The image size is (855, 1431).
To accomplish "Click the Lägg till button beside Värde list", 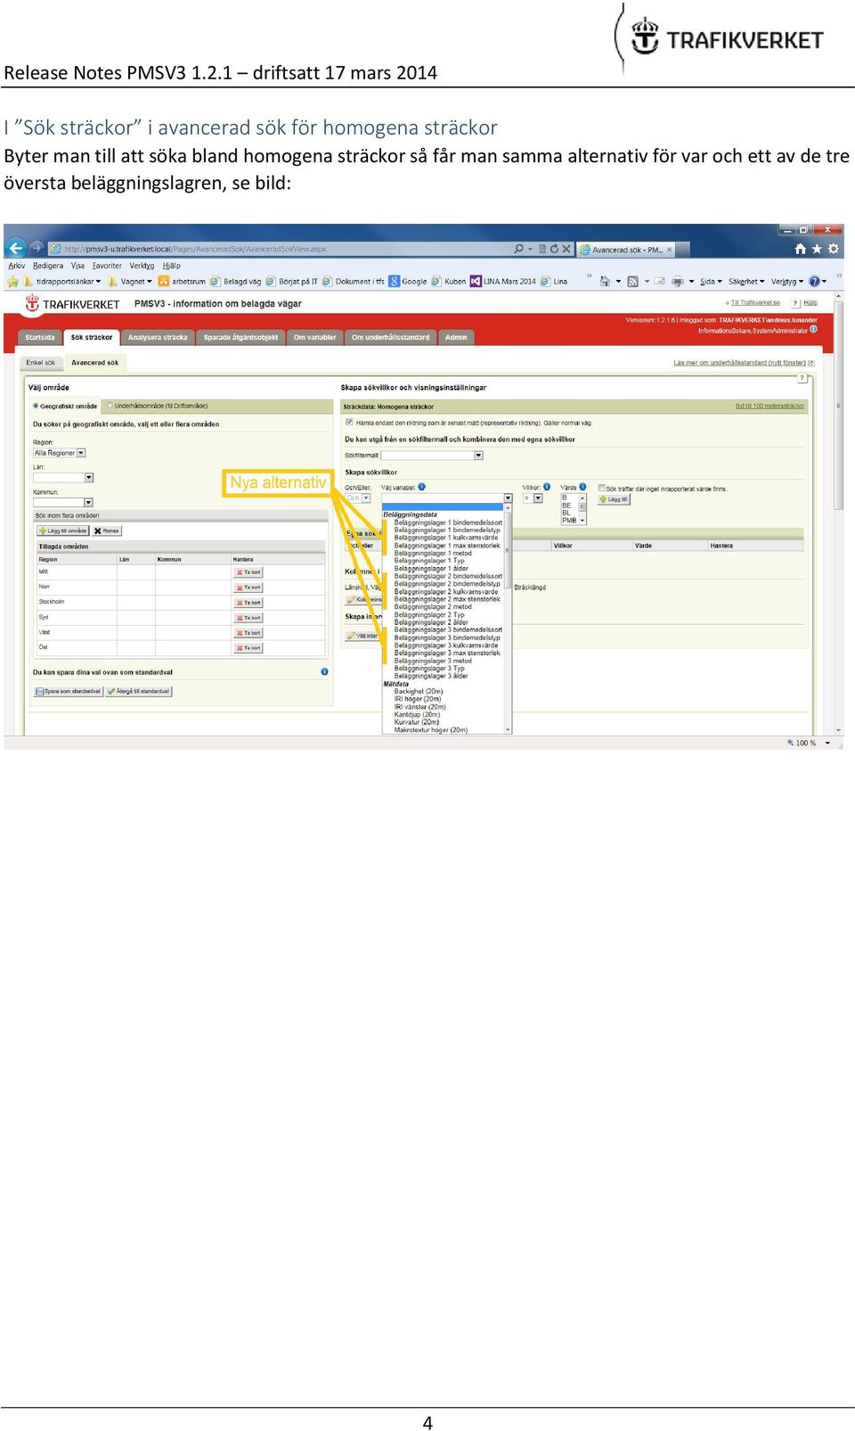I will coord(615,499).
